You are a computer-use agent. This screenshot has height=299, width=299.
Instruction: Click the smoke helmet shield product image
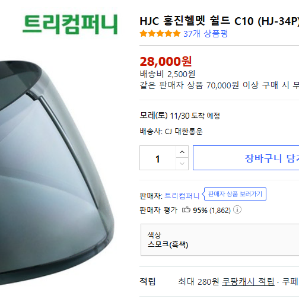[57, 173]
